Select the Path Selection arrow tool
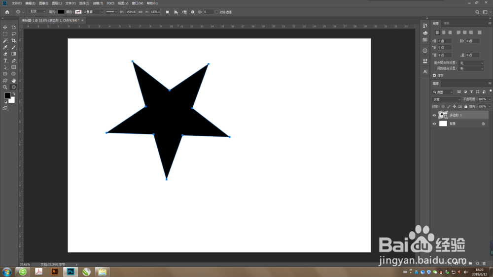The width and height of the screenshot is (493, 277). (5, 67)
